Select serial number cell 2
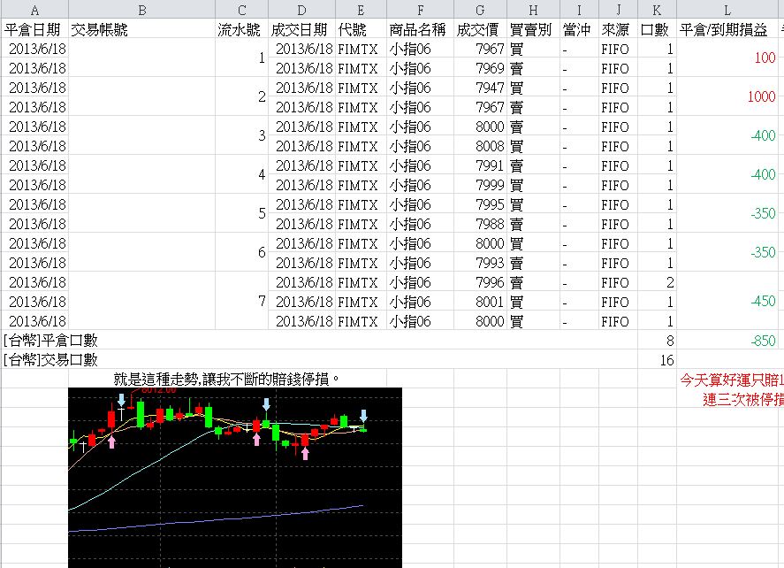The width and height of the screenshot is (784, 568). (x=242, y=96)
